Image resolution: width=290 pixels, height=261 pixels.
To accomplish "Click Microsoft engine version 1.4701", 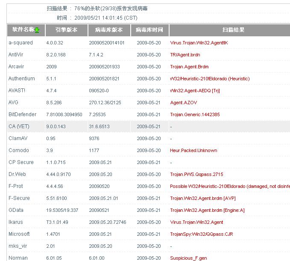I will [53, 234].
